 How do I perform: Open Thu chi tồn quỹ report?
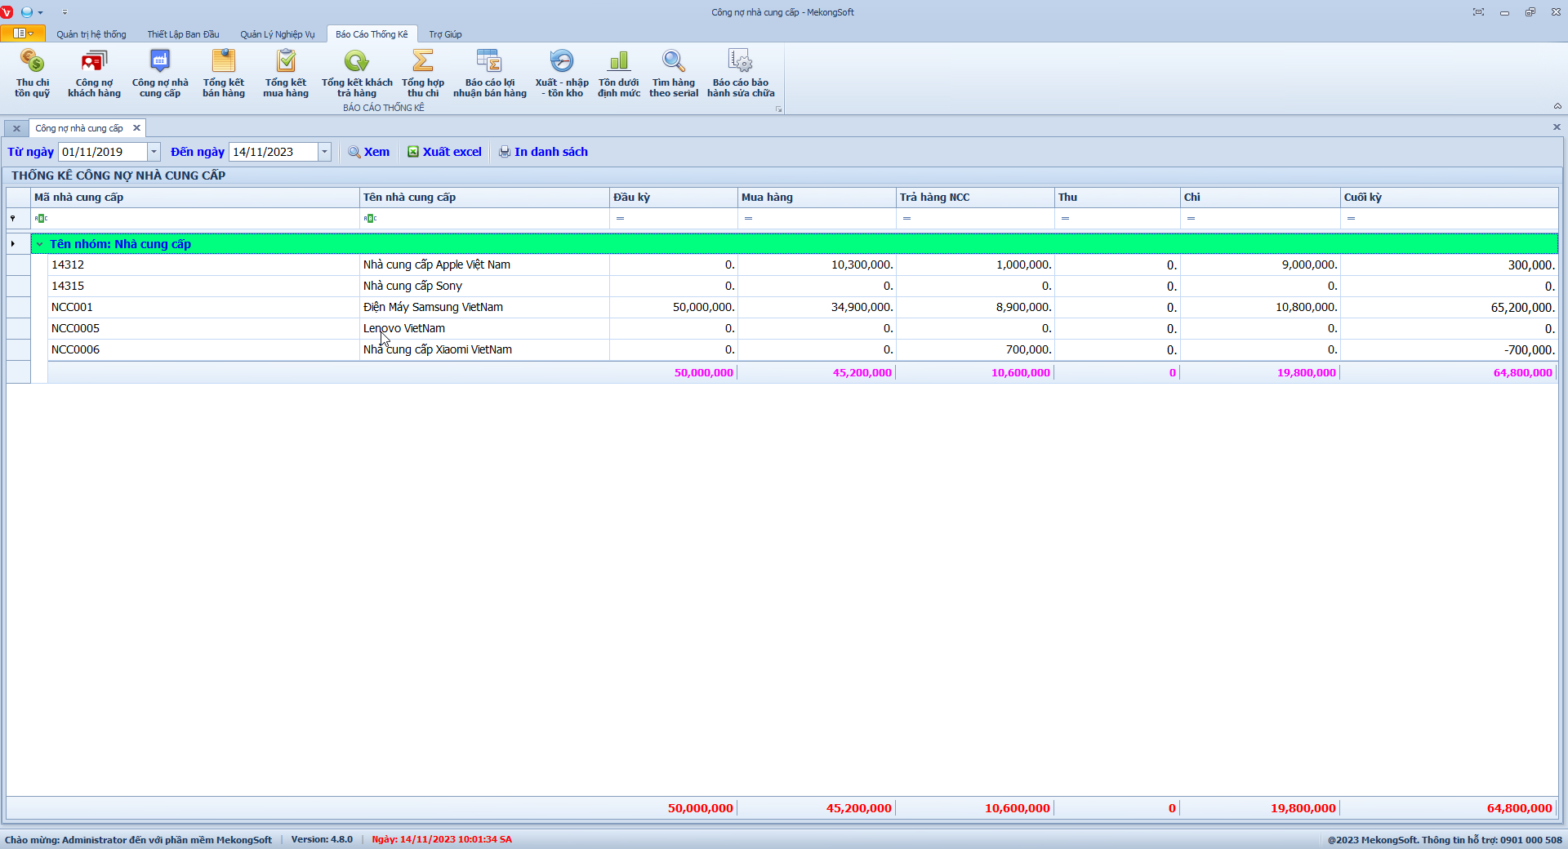[33, 73]
